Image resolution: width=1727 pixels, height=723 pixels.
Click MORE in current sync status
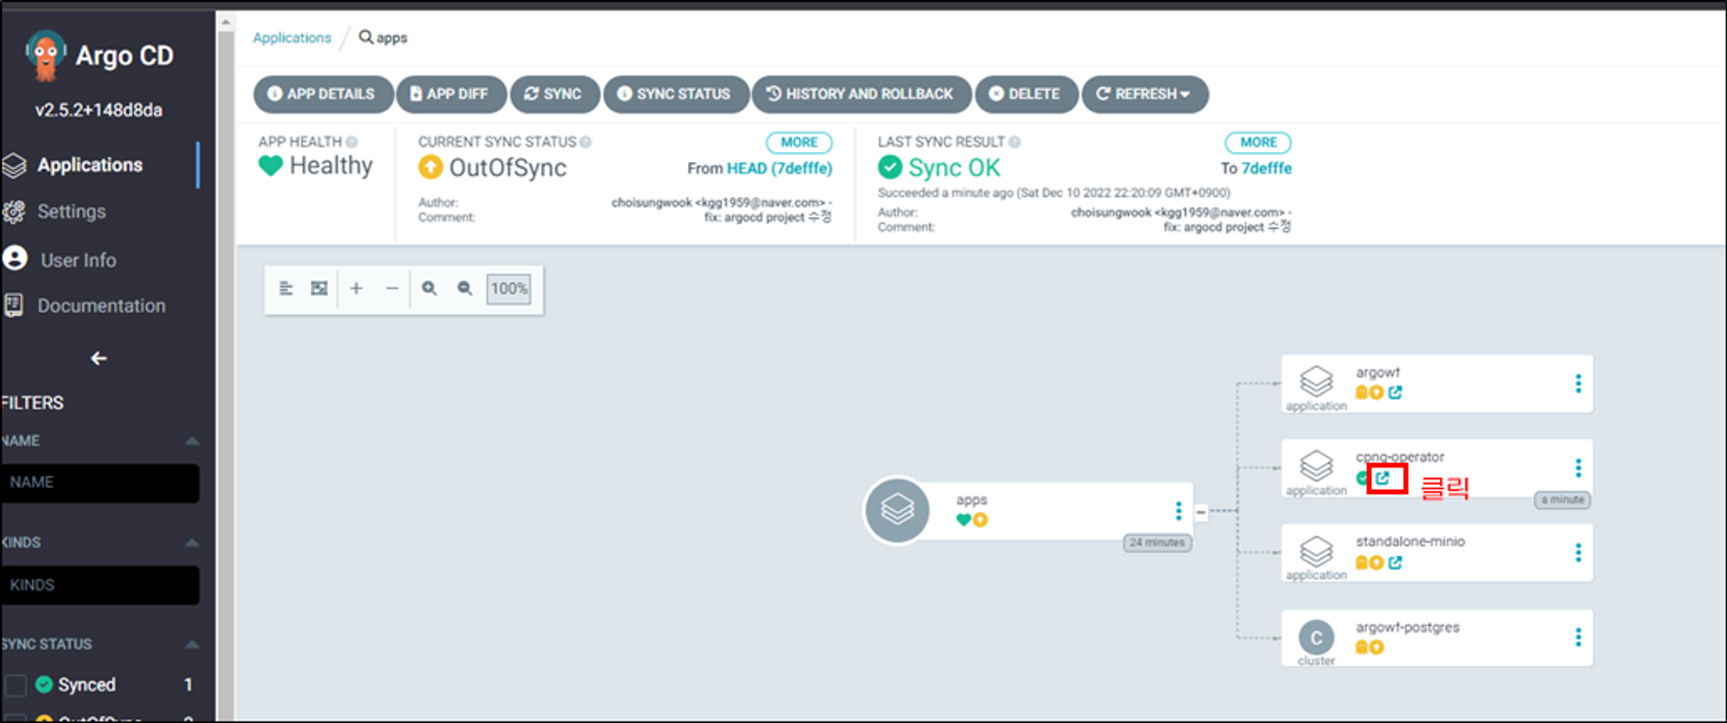coord(799,142)
